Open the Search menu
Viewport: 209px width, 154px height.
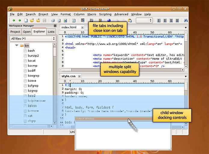tap(31, 14)
